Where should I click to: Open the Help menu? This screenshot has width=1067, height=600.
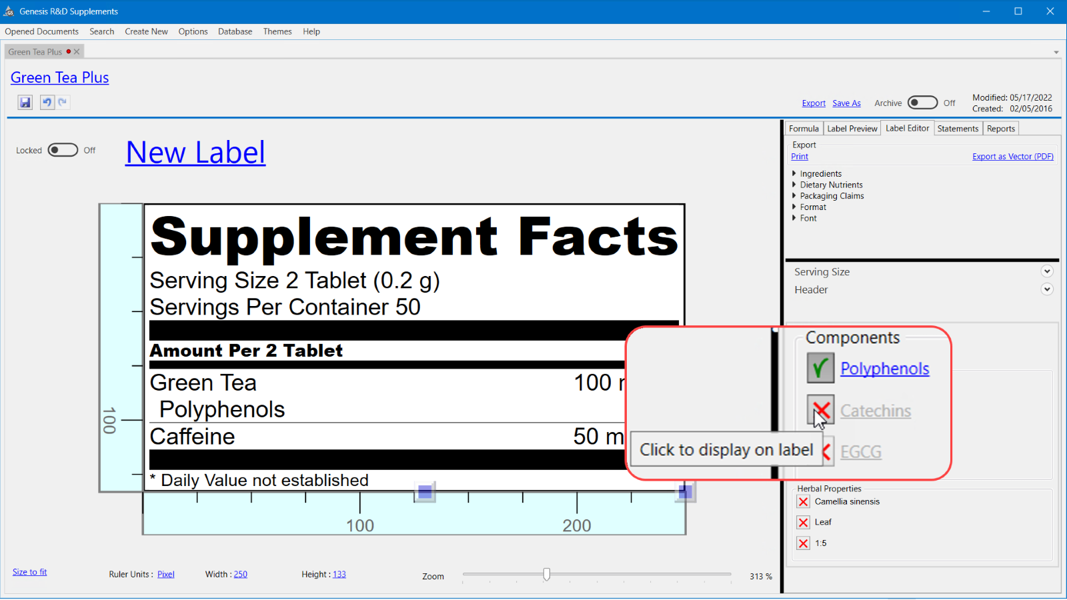tap(311, 31)
